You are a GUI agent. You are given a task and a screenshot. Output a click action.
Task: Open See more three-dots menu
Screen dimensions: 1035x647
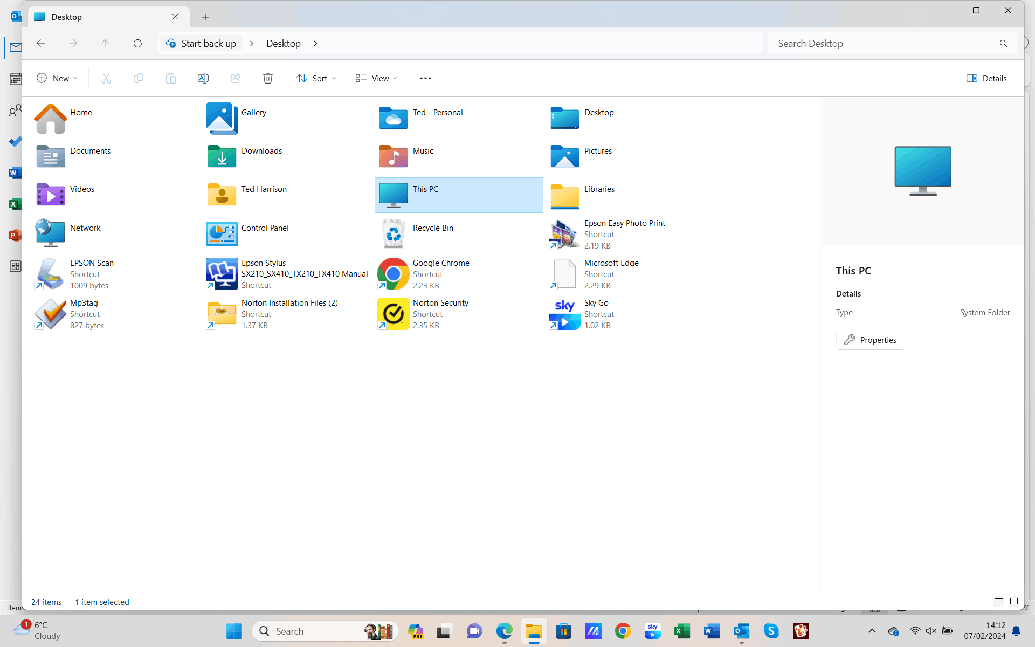pyautogui.click(x=425, y=78)
